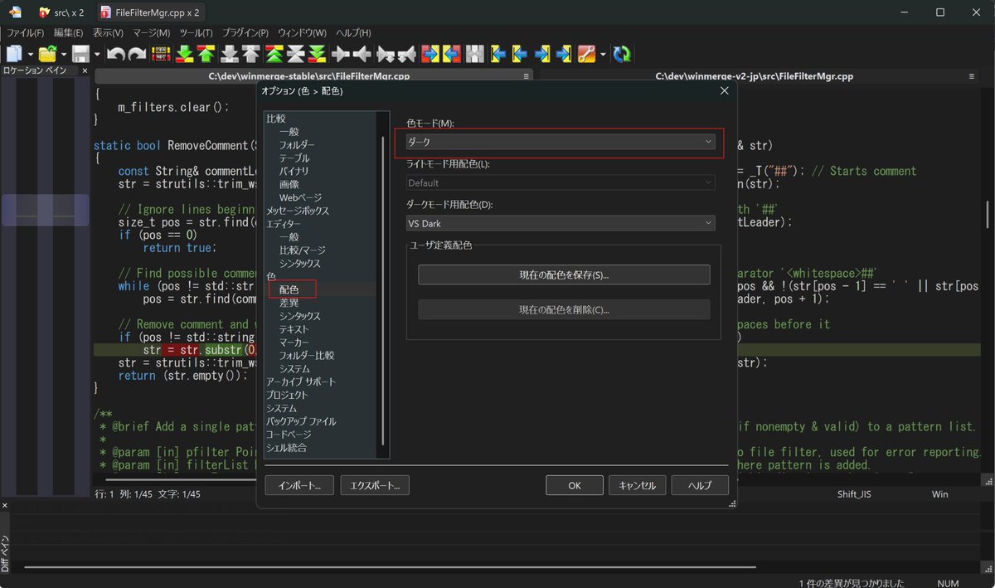Open the 色モード dropdown showing ダーク
995x588 pixels.
561,142
